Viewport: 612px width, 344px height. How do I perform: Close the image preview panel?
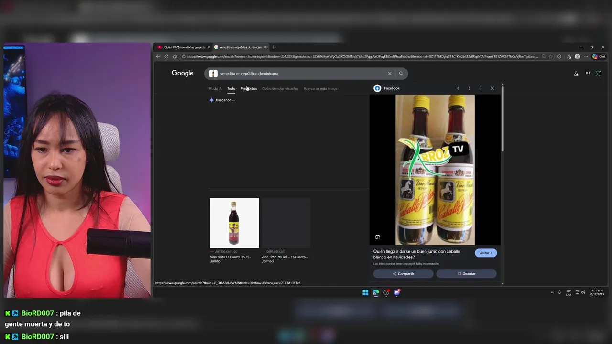pos(492,88)
